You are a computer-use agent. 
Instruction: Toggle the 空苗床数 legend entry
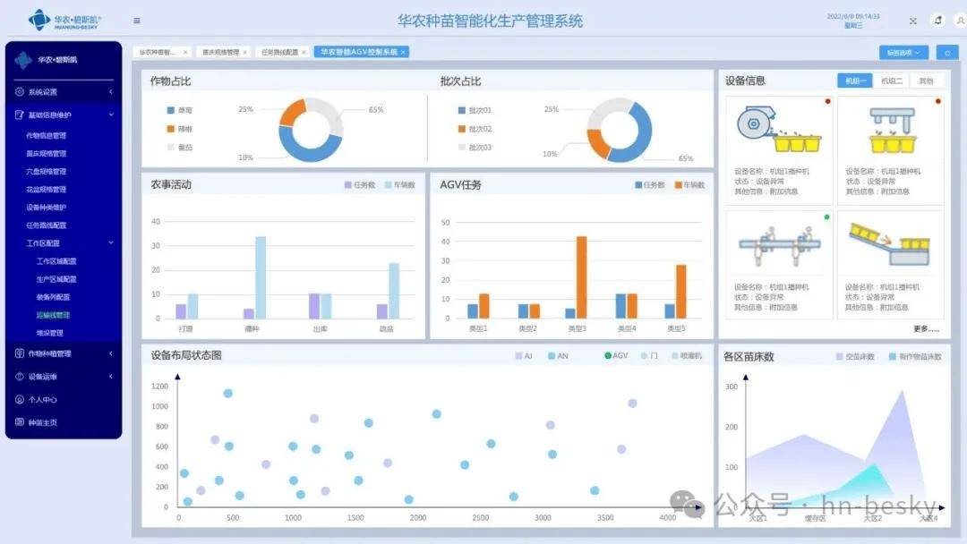tap(855, 357)
